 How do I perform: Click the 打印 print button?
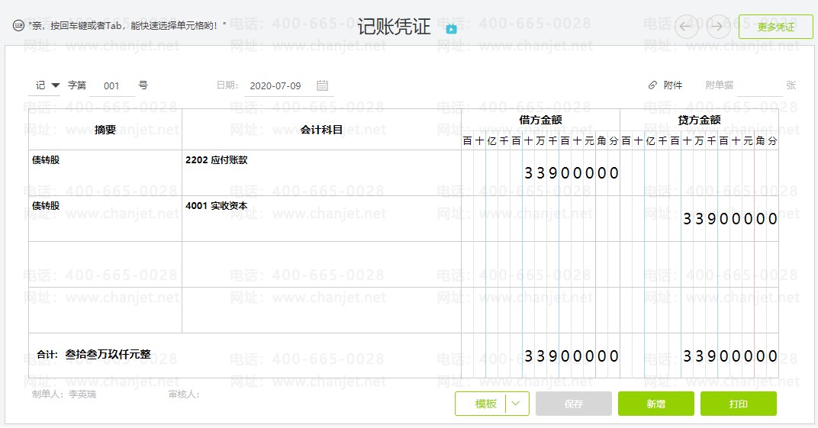point(738,404)
